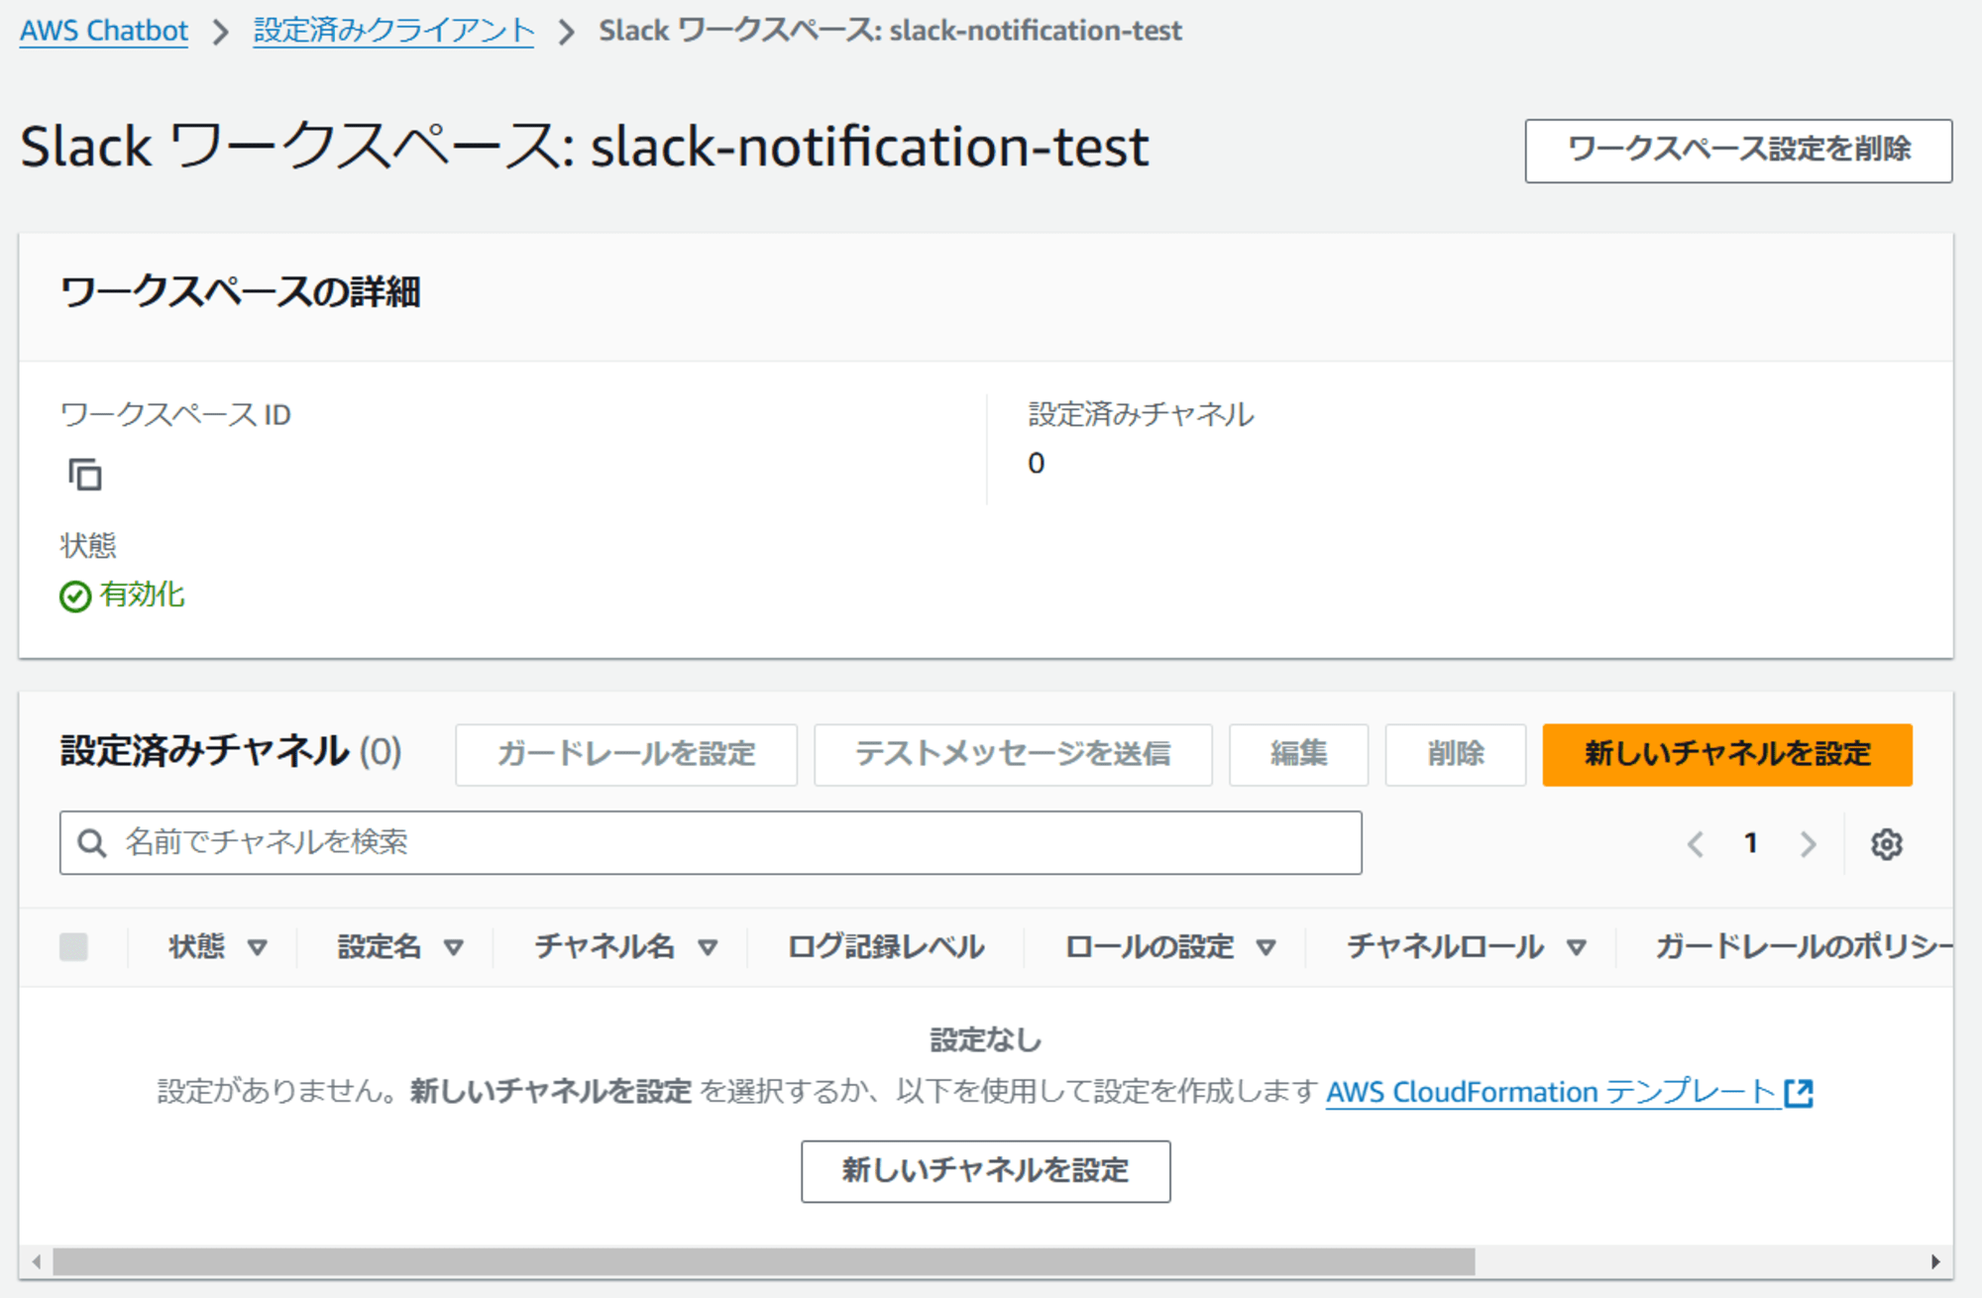Open 設定済みクライアント breadcrumb link

393,31
